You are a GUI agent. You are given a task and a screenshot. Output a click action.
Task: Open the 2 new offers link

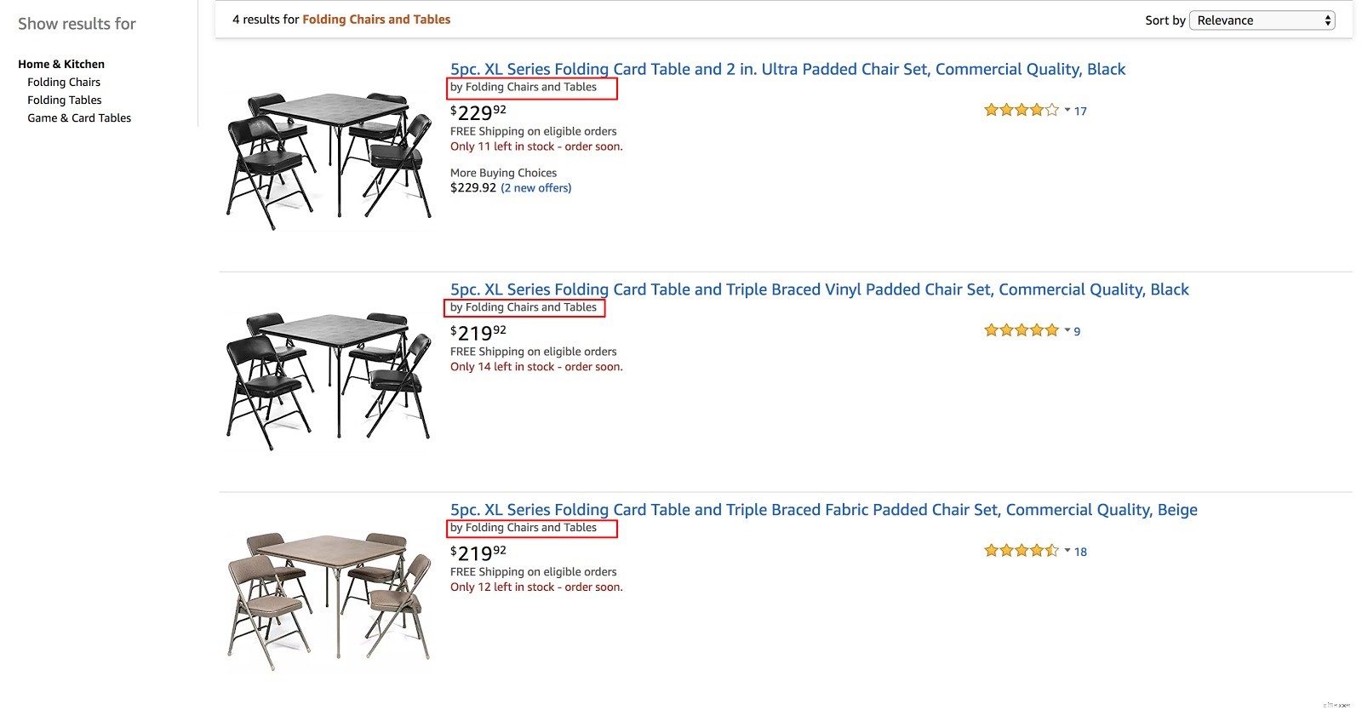(536, 187)
